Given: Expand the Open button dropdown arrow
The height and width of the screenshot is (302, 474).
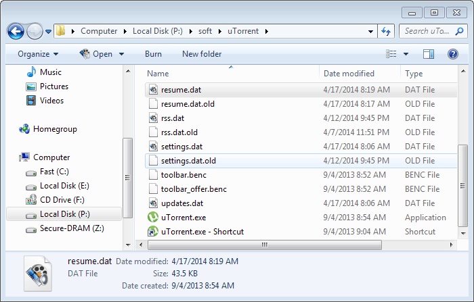Looking at the screenshot, I should coord(121,54).
